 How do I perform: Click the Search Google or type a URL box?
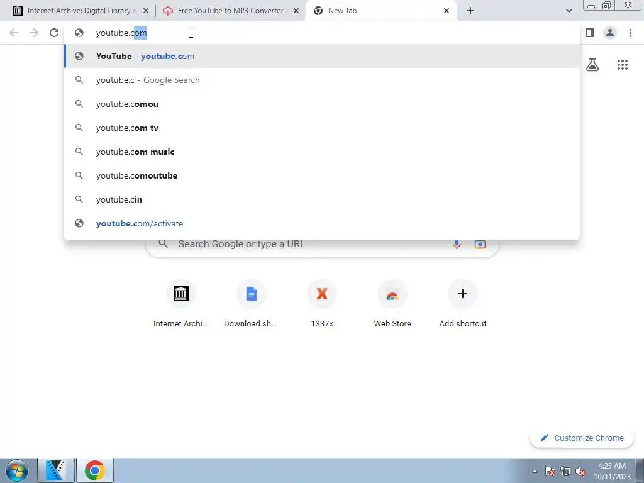click(322, 244)
